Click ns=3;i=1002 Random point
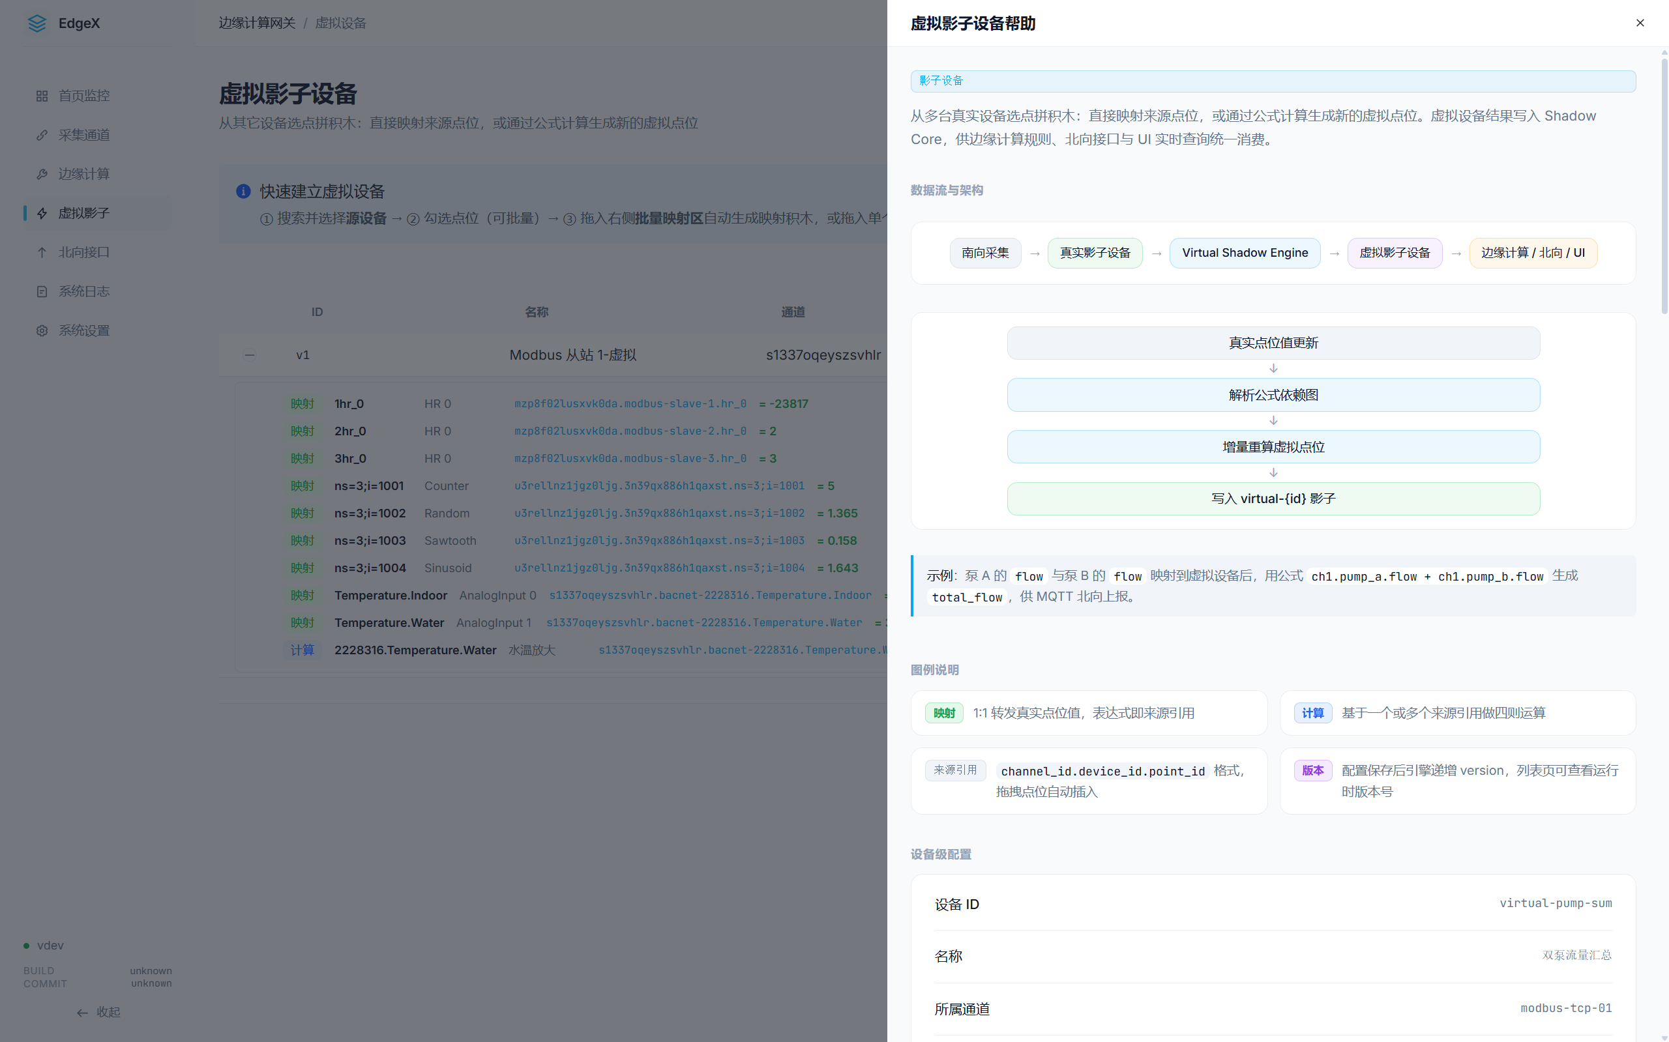This screenshot has height=1042, width=1669. point(370,514)
